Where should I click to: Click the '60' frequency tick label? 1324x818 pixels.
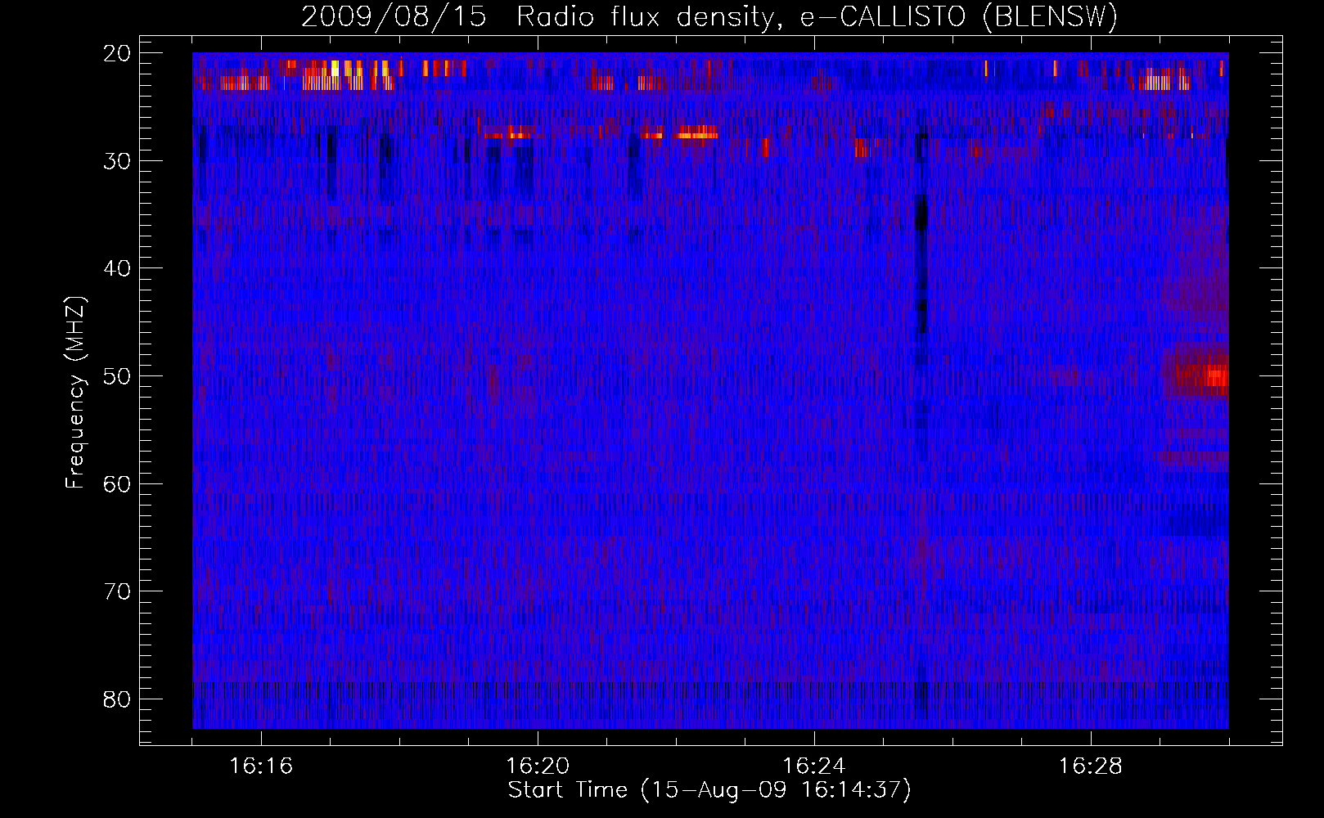[x=118, y=484]
